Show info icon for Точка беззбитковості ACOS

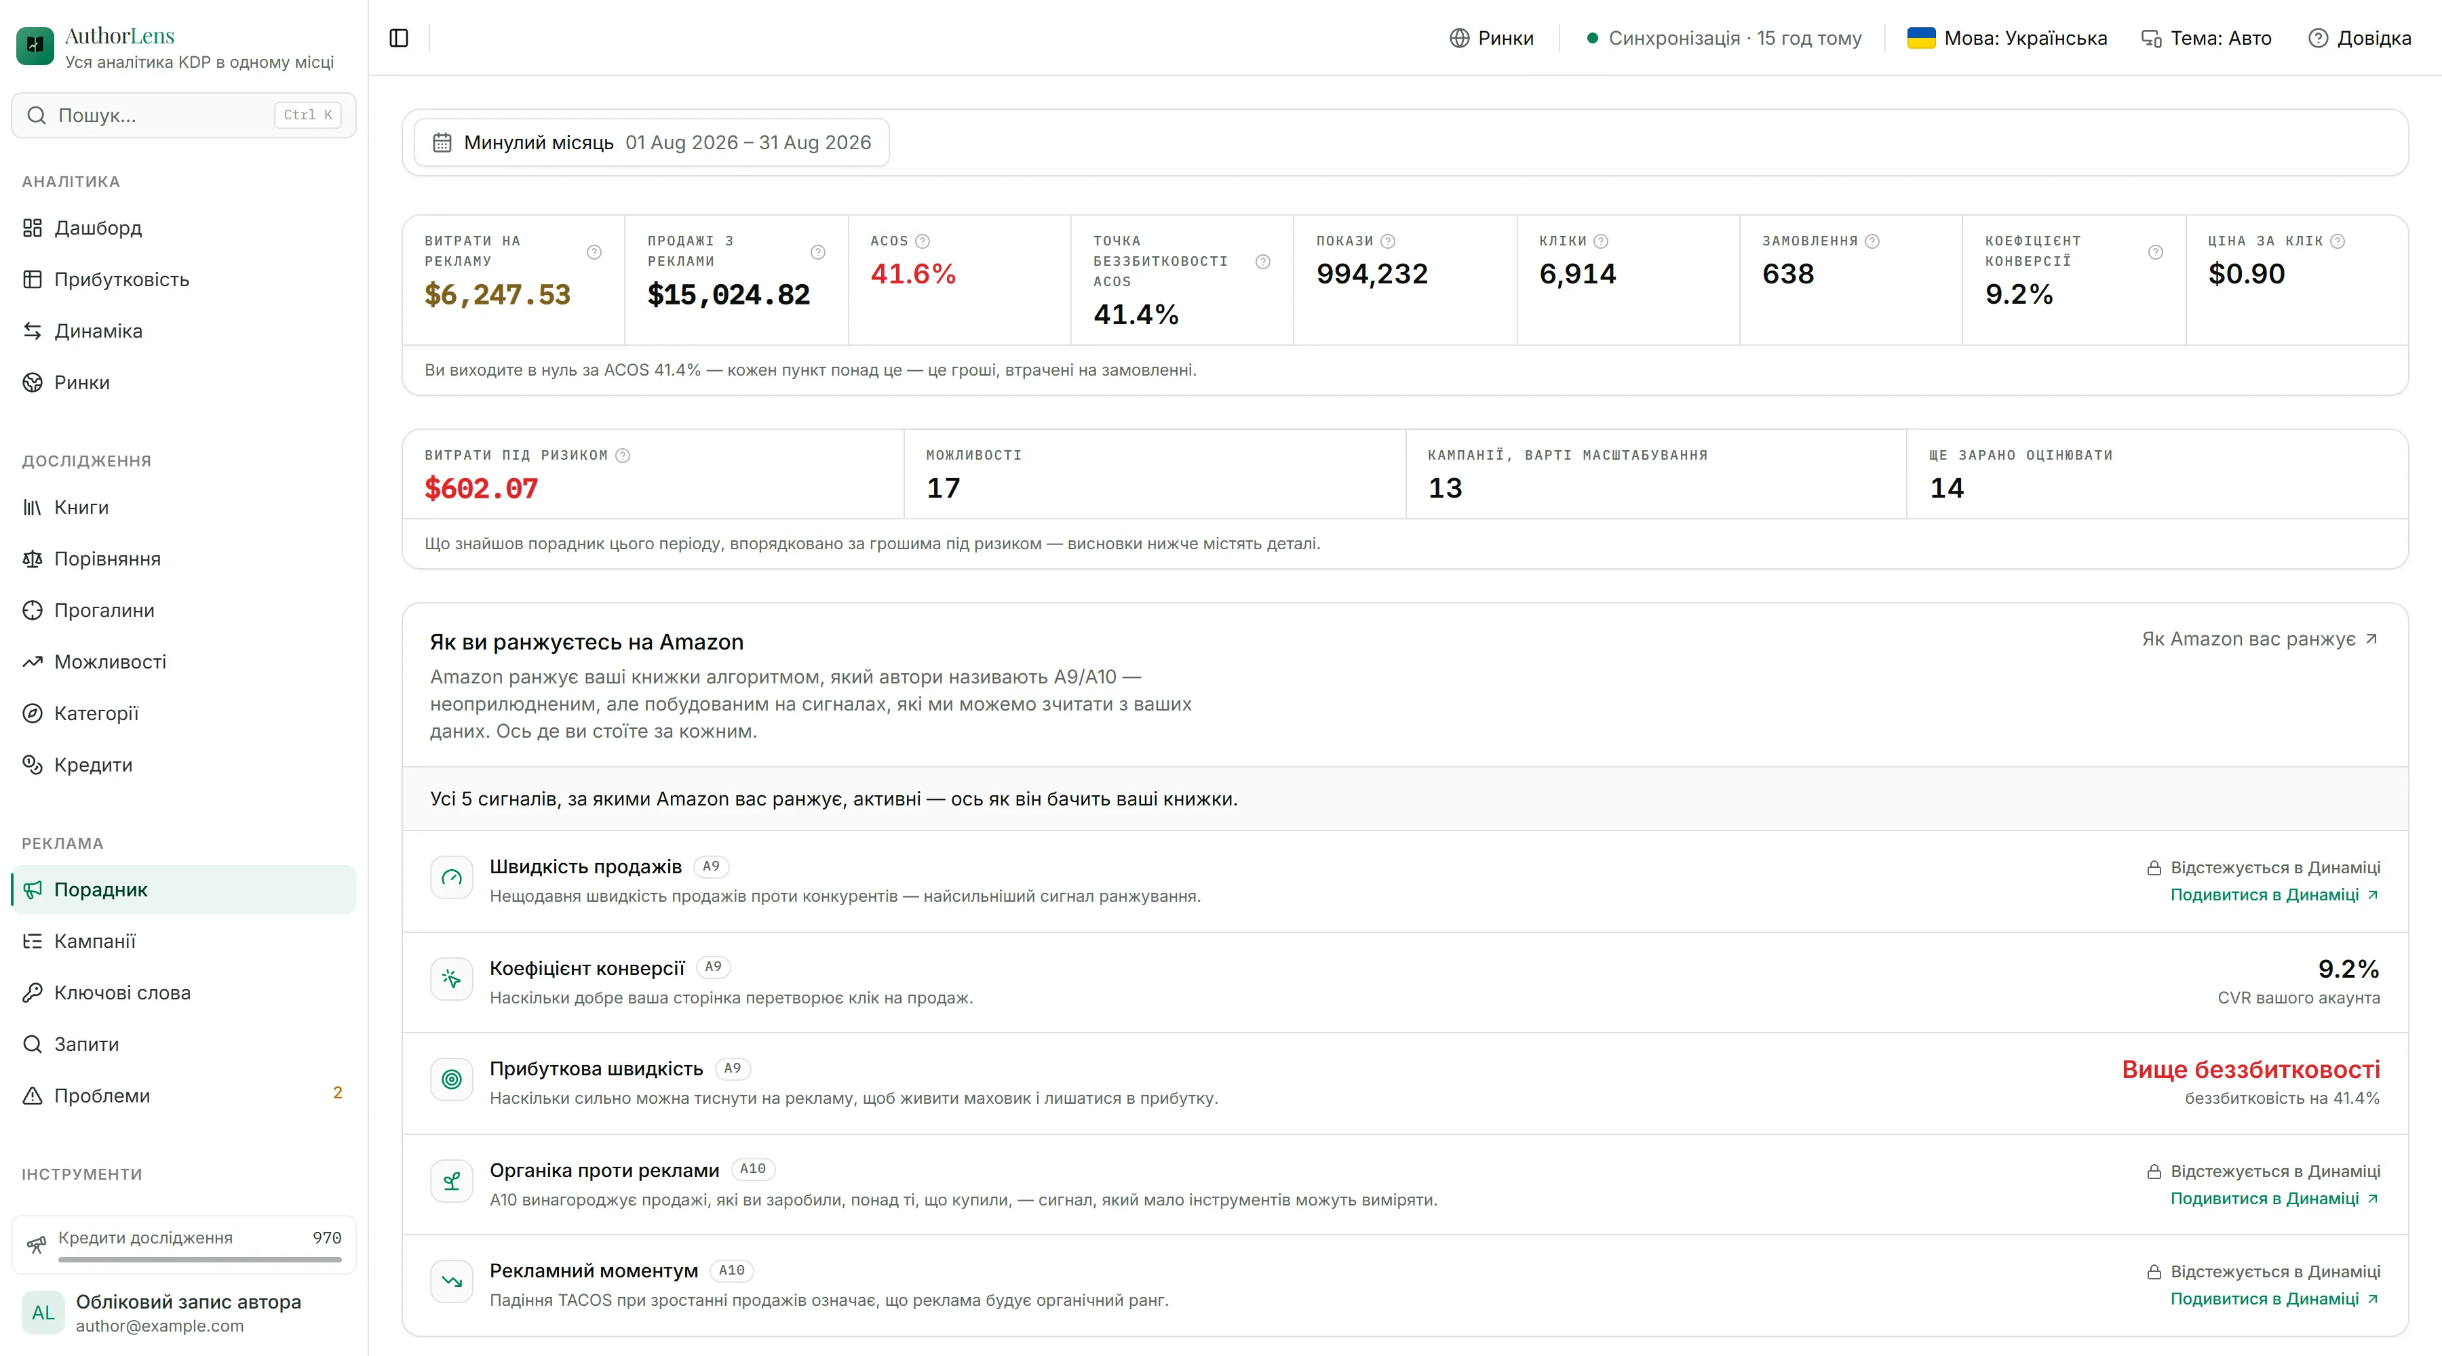pos(1262,262)
